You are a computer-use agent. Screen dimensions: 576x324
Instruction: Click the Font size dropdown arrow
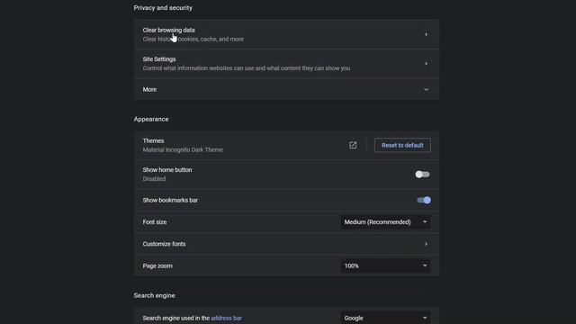click(x=425, y=222)
